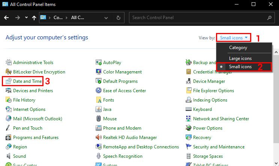Open the Backup and Restore icon
This screenshot has height=166, width=279.
(x=188, y=62)
